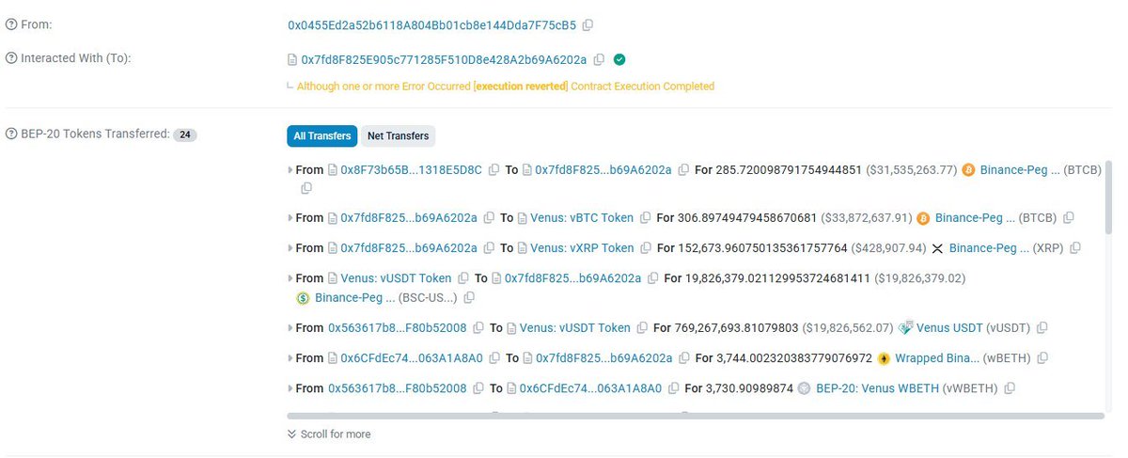Open the Venus: vBTC Token link
1128x458 pixels.
coord(582,218)
